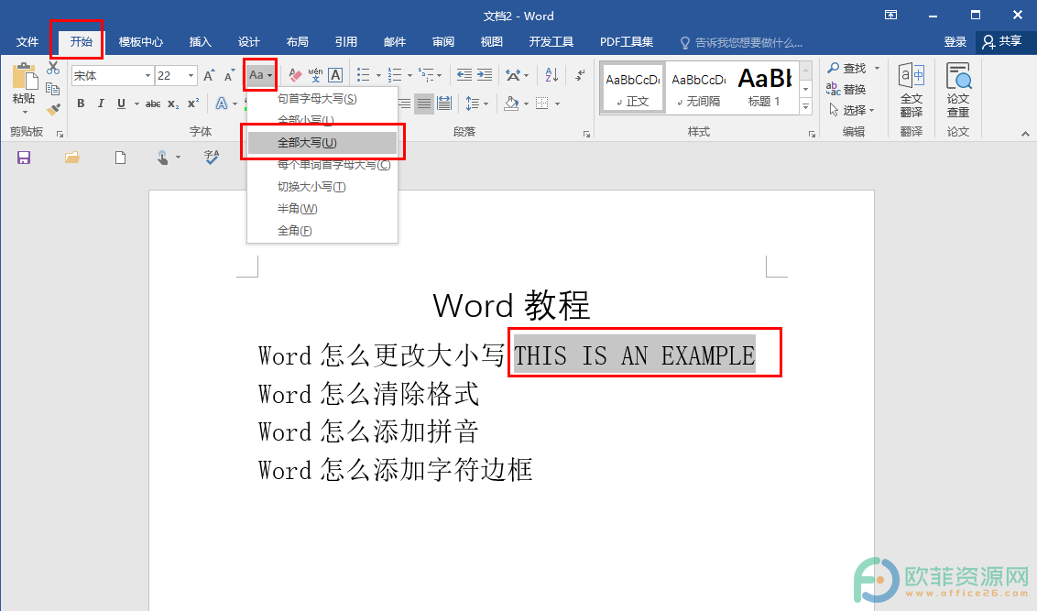Choose Full-width (全角)
This screenshot has width=1037, height=611.
(x=322, y=231)
